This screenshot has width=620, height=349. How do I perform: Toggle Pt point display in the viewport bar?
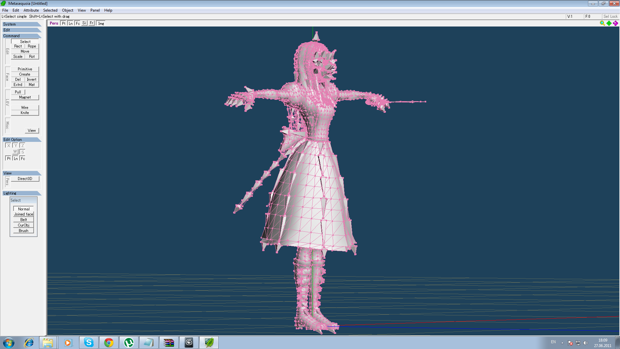pyautogui.click(x=63, y=23)
